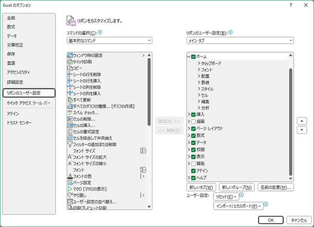Screen dimensions: 314x227
Task: Open the 基本的なコマンド dropdown
Action: pyautogui.click(x=109, y=40)
